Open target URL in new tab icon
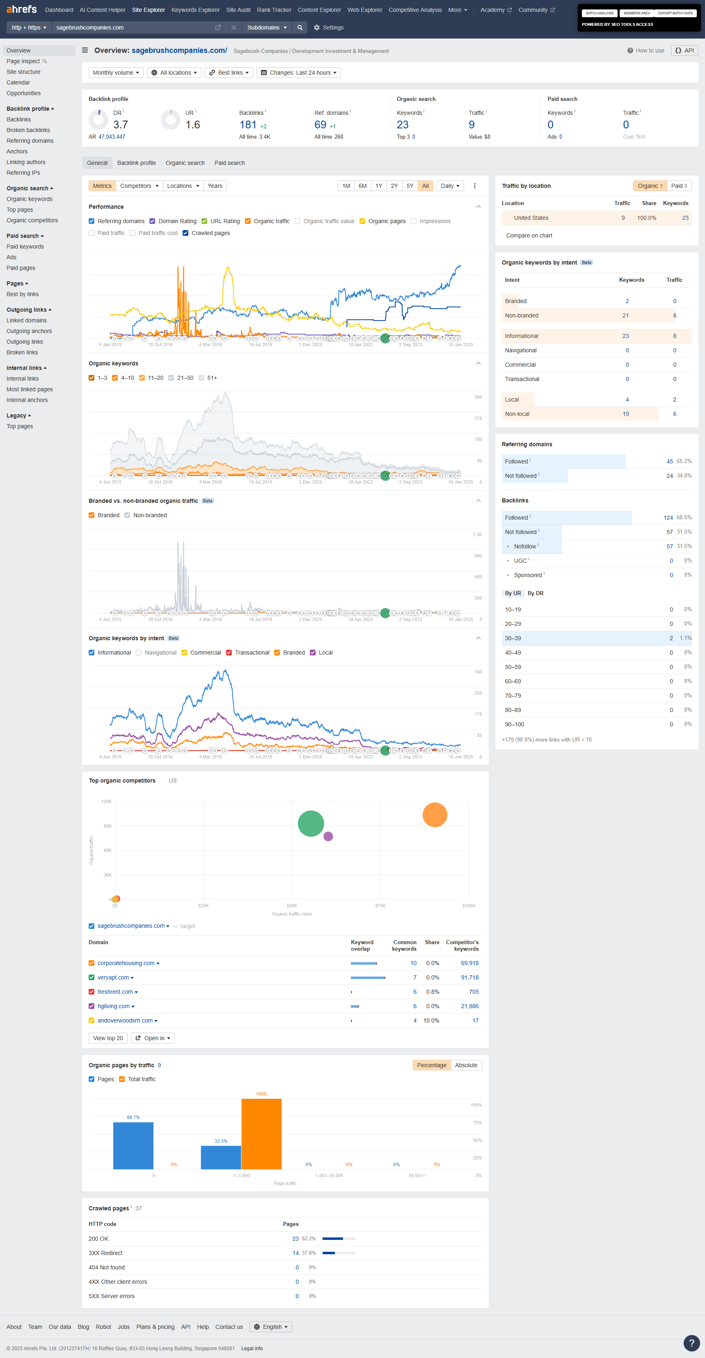The width and height of the screenshot is (705, 1358). pyautogui.click(x=218, y=27)
